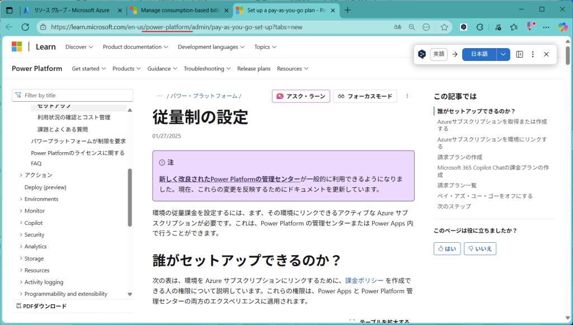Click the はい thumbs-up feedback button
Screen dimensions: 573x325
tap(447, 249)
